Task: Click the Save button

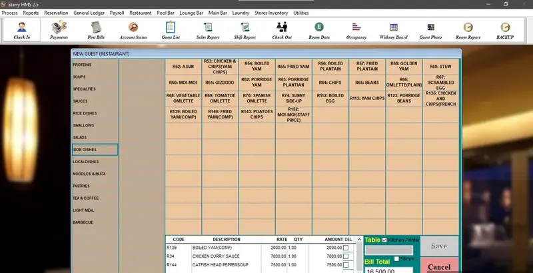Action: point(439,246)
